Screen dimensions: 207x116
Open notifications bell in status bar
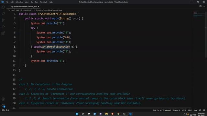point(204,110)
